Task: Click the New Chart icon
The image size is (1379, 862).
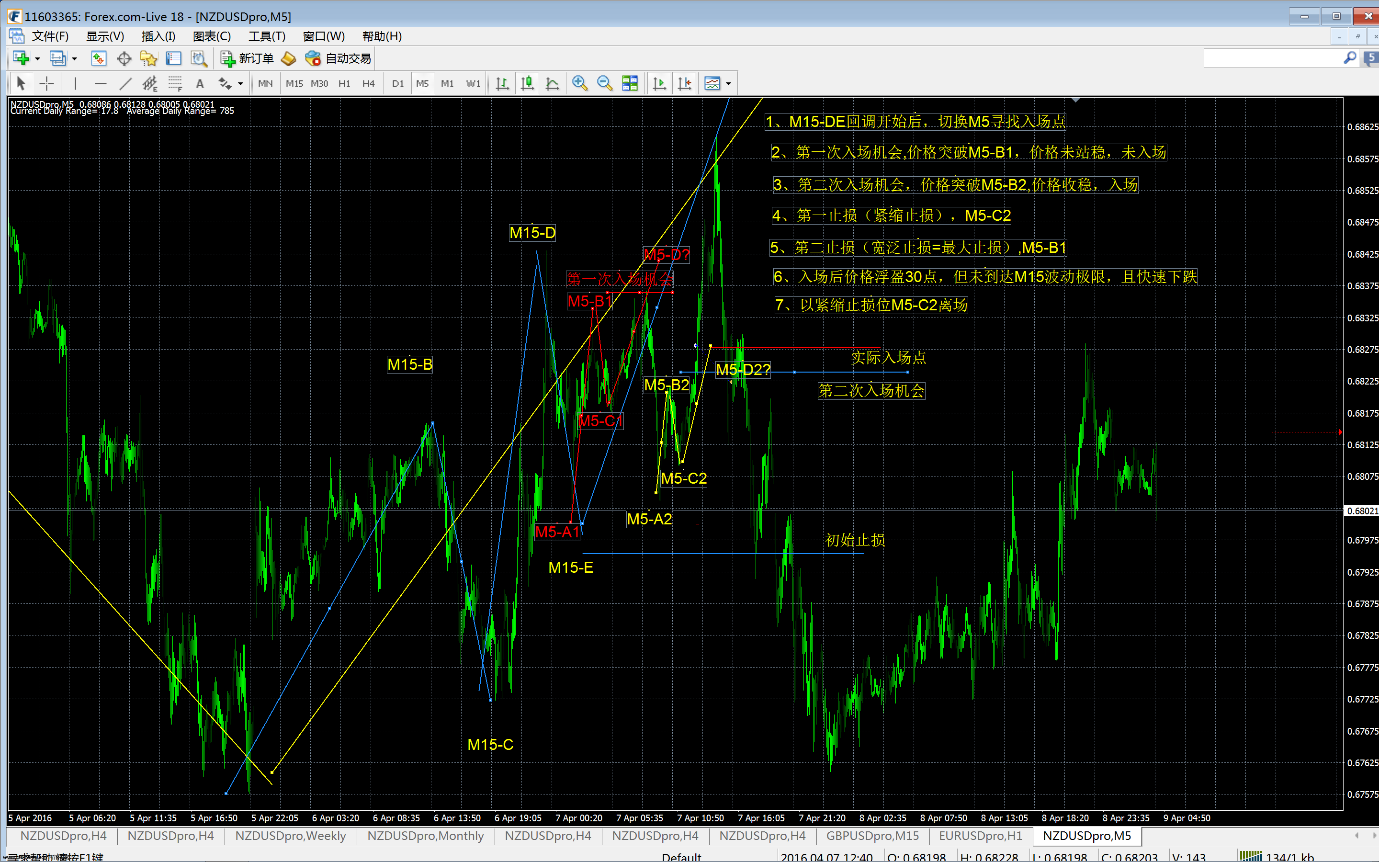Action: tap(21, 58)
